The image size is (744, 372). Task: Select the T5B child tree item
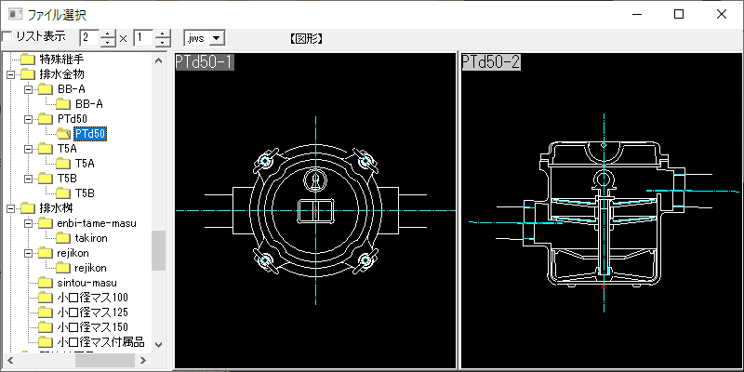click(x=85, y=193)
